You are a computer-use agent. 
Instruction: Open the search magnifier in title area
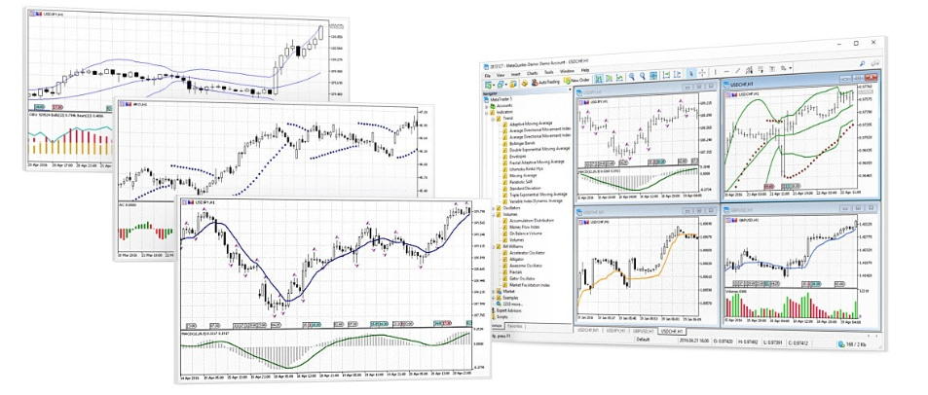click(863, 64)
